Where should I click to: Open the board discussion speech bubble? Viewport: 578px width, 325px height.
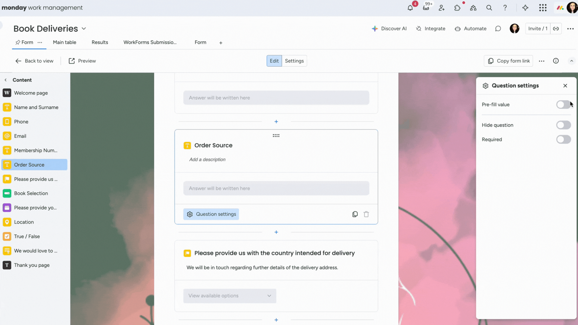click(x=498, y=29)
